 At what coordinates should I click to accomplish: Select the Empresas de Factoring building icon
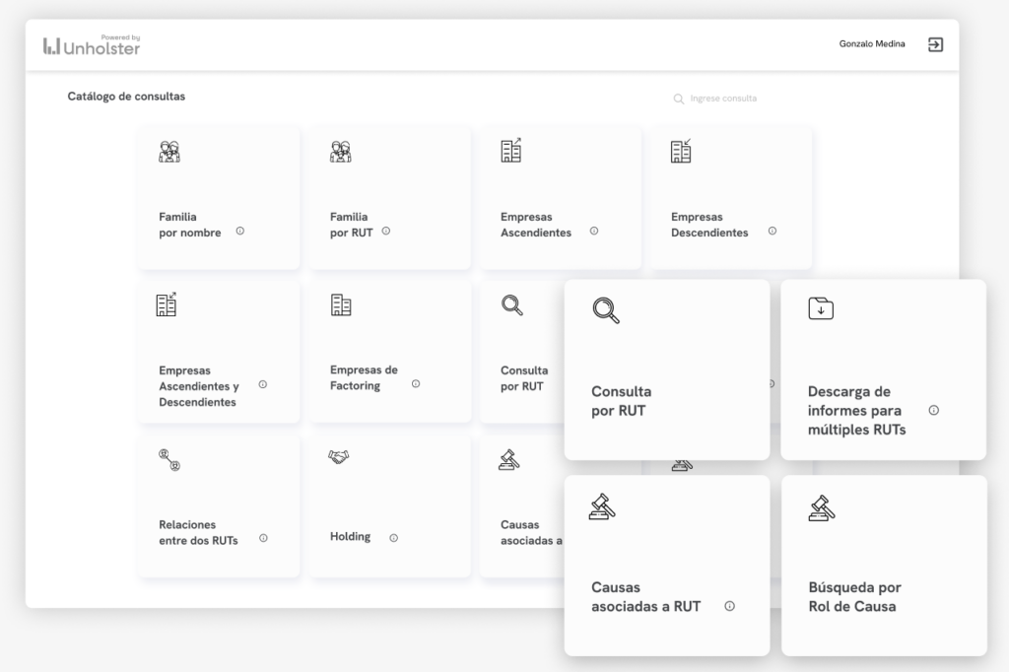340,305
